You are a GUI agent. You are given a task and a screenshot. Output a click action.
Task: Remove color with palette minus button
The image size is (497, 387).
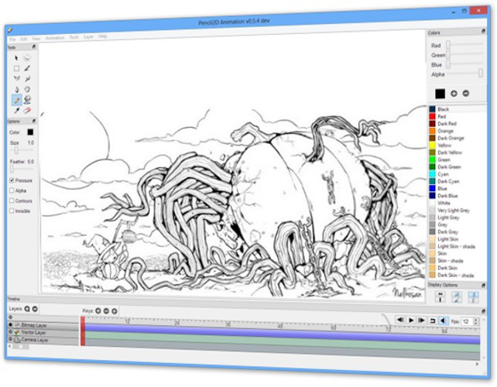coord(465,93)
